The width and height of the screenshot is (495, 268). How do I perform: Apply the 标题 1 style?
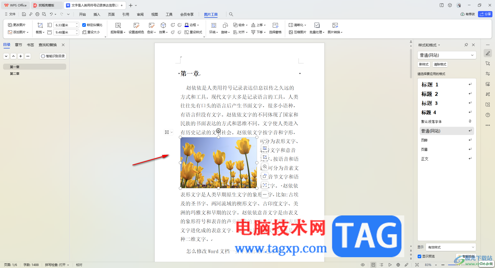click(447, 85)
